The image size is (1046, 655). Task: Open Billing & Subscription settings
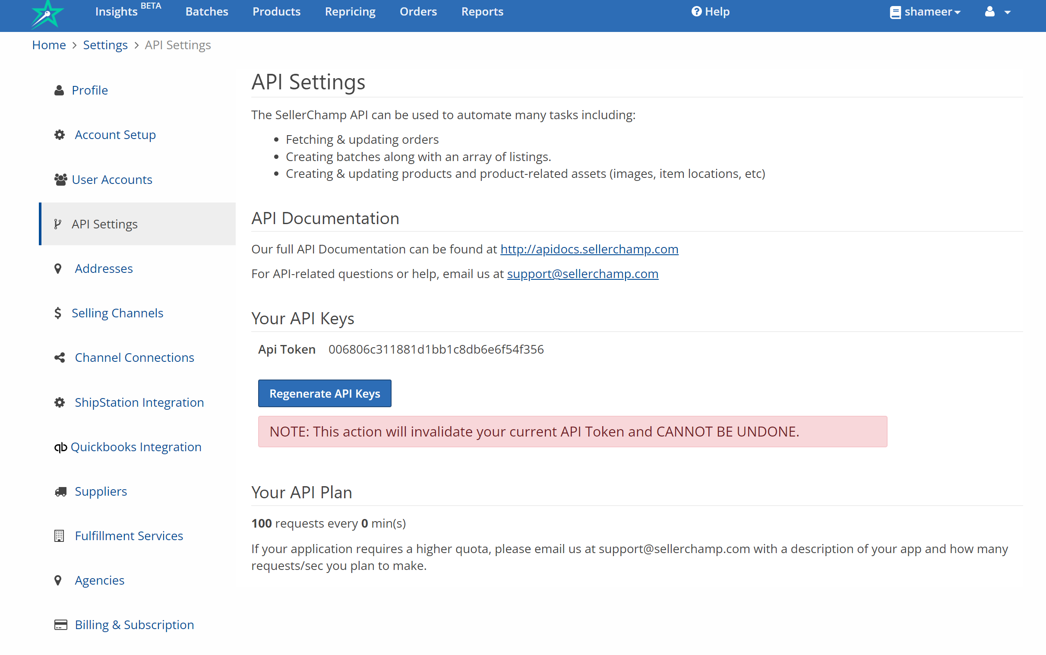pyautogui.click(x=134, y=625)
